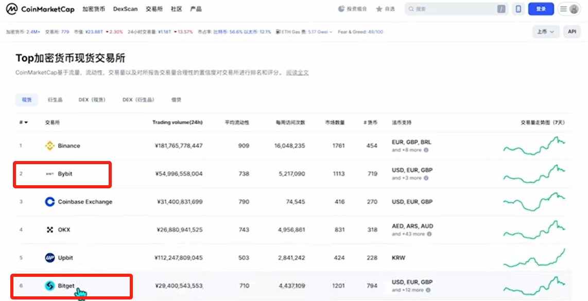Screen dimensions: 588x301
Task: Open the 社区 menu
Action: click(176, 9)
